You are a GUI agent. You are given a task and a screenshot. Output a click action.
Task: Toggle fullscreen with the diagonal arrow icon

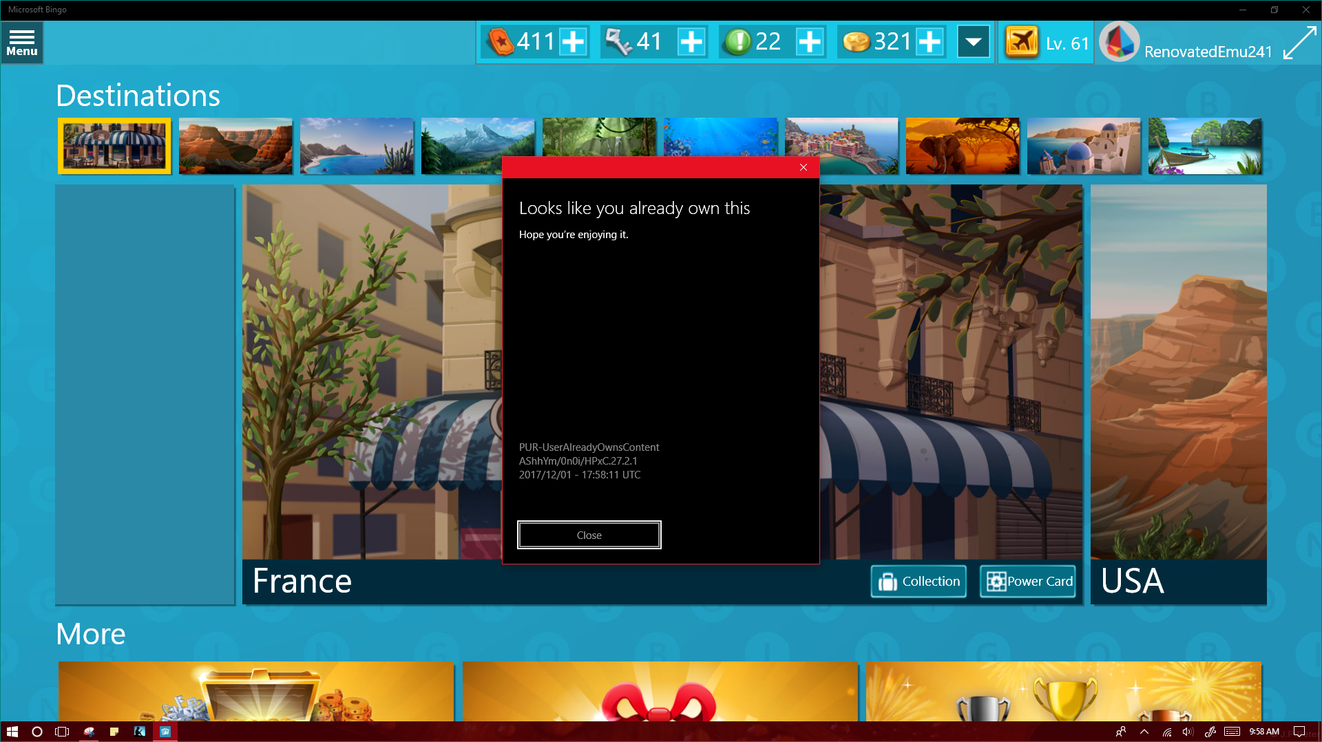point(1300,43)
